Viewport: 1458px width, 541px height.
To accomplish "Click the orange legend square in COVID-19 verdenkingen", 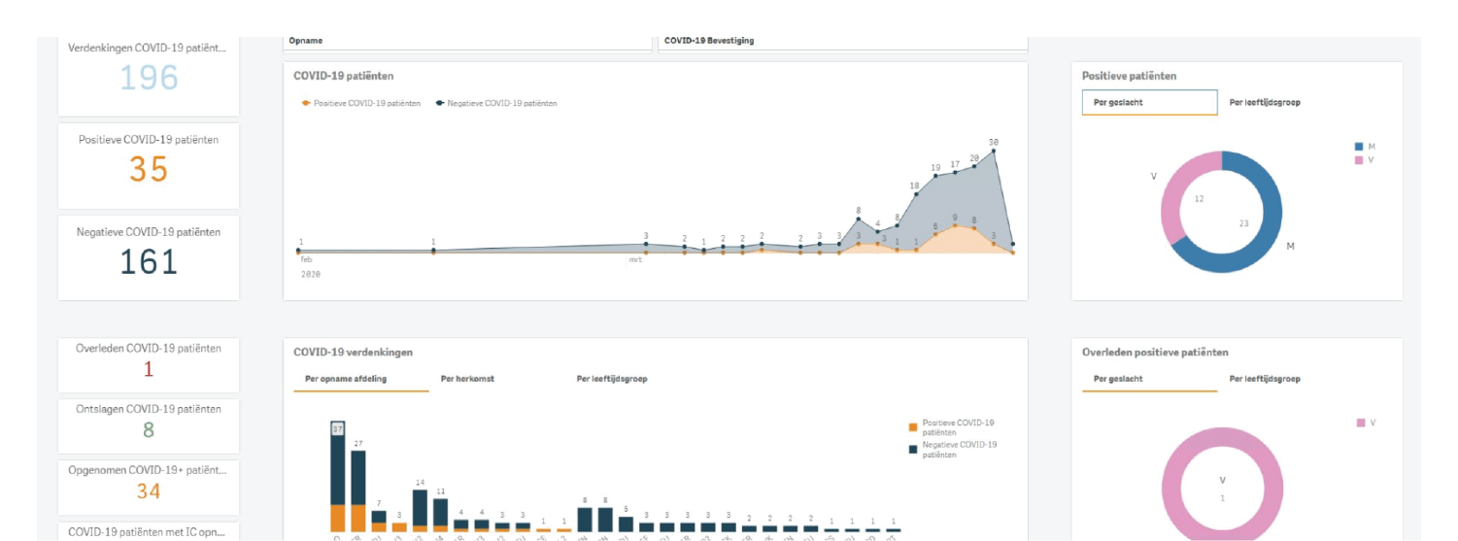I will tap(912, 427).
